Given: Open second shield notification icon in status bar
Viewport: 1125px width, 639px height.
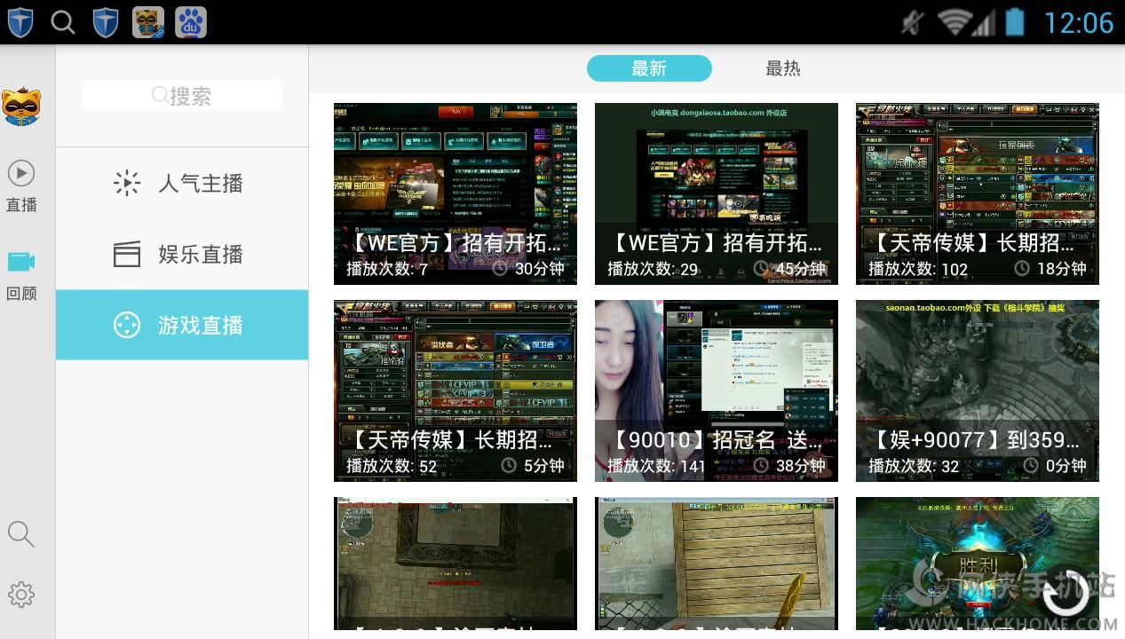Looking at the screenshot, I should pos(106,22).
